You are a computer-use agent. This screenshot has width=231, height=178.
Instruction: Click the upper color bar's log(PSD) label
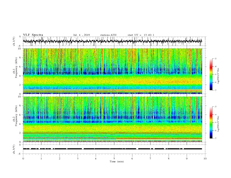[x=218, y=76]
